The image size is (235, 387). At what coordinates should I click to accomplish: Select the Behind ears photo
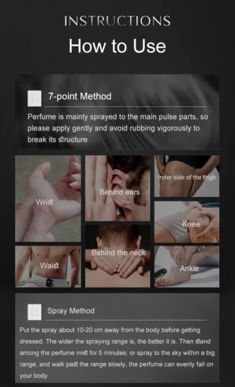[x=117, y=188]
